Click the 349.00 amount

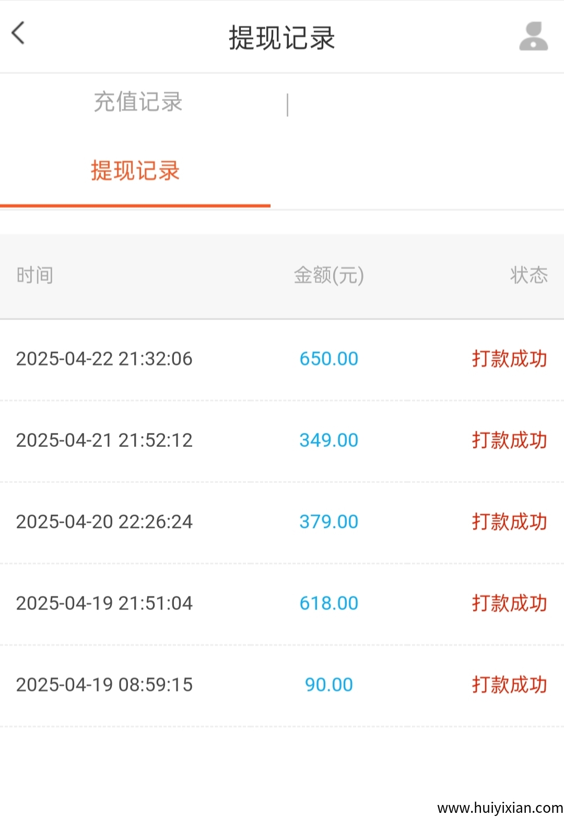[328, 441]
